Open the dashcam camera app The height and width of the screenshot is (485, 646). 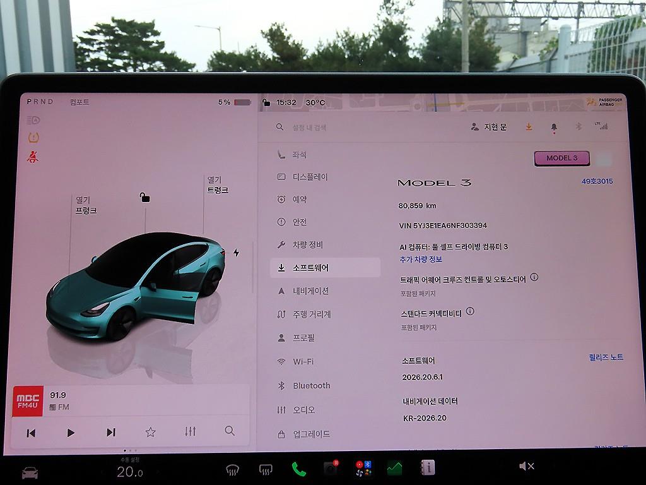(x=331, y=468)
